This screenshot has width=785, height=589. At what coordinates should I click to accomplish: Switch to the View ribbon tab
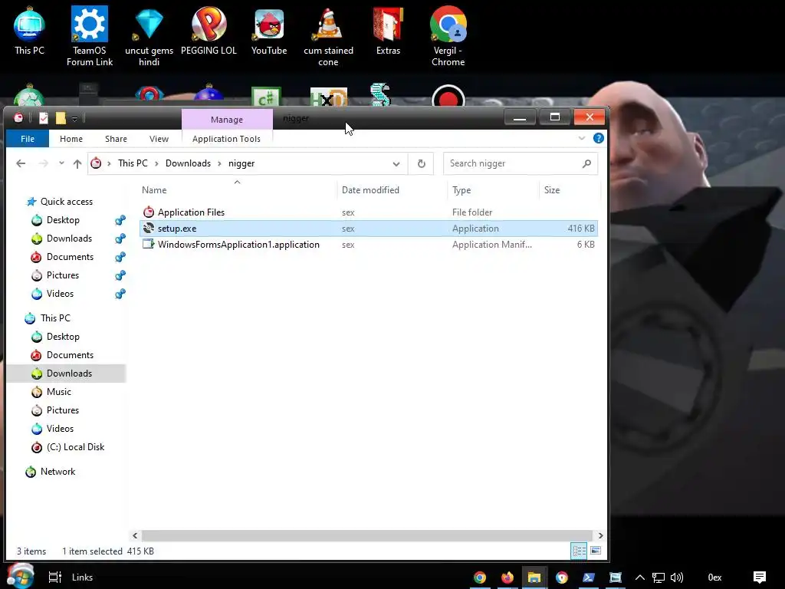(159, 139)
